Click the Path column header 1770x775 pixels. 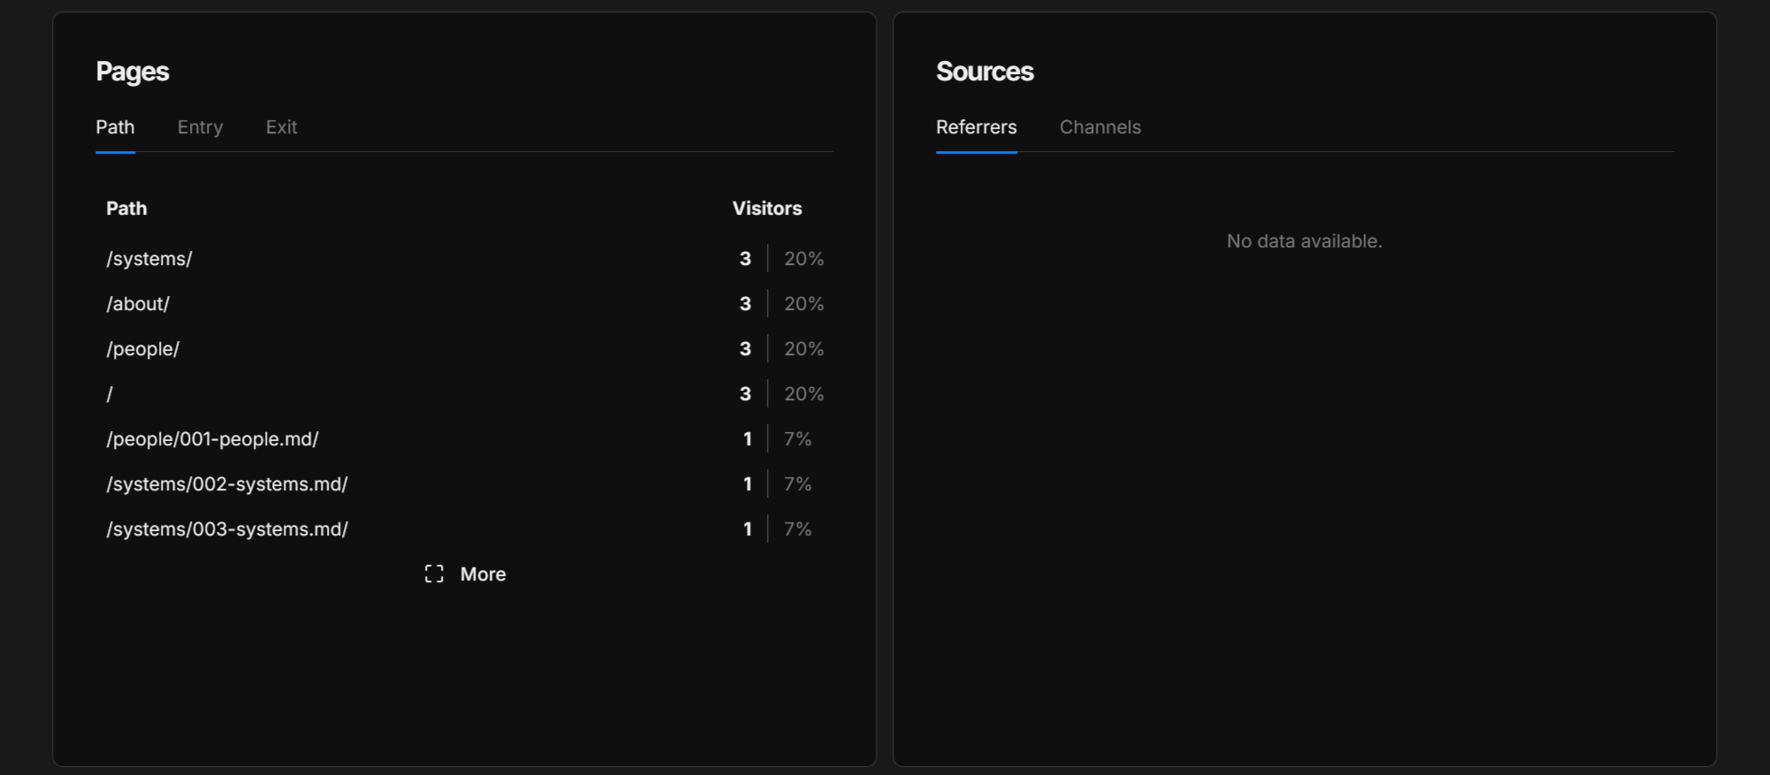point(126,209)
